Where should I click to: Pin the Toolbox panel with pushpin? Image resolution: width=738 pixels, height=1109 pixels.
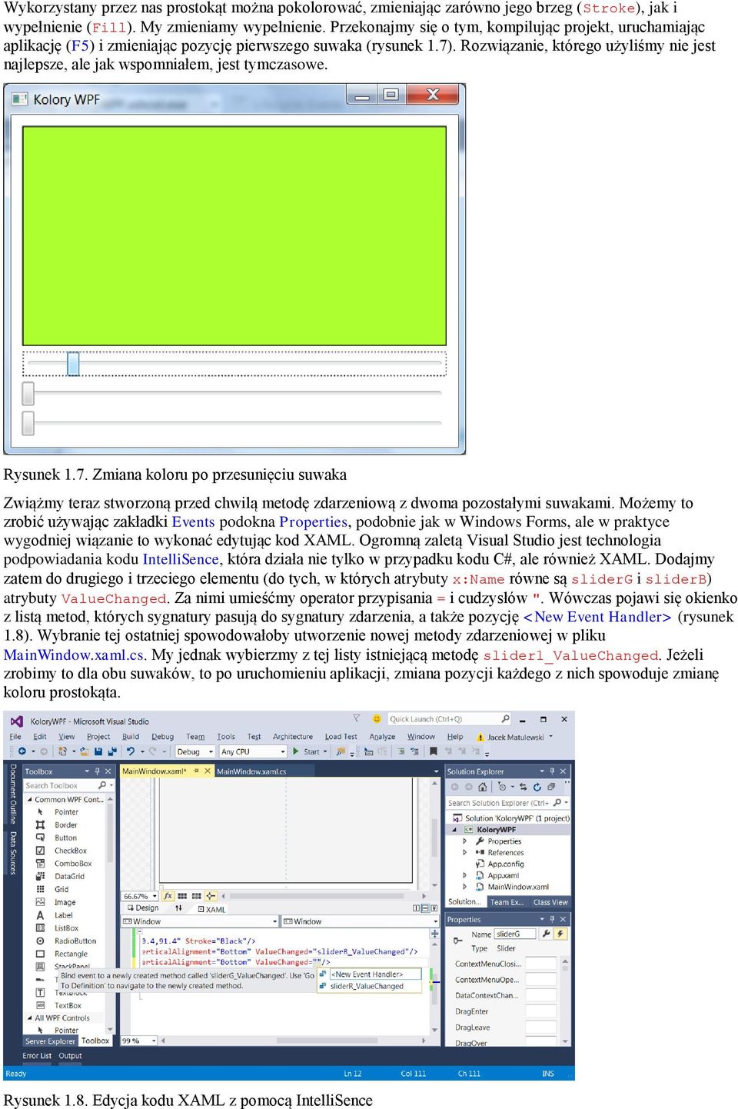[x=97, y=771]
